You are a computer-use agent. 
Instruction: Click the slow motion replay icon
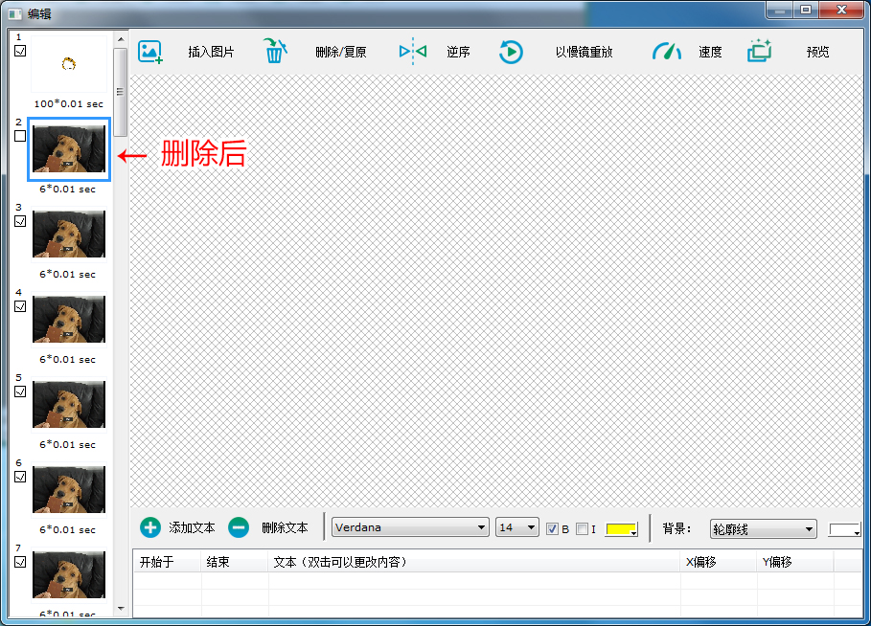[x=511, y=52]
